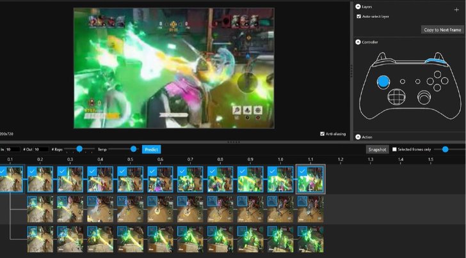
Task: Collapse the Layers panel
Action: click(x=358, y=6)
